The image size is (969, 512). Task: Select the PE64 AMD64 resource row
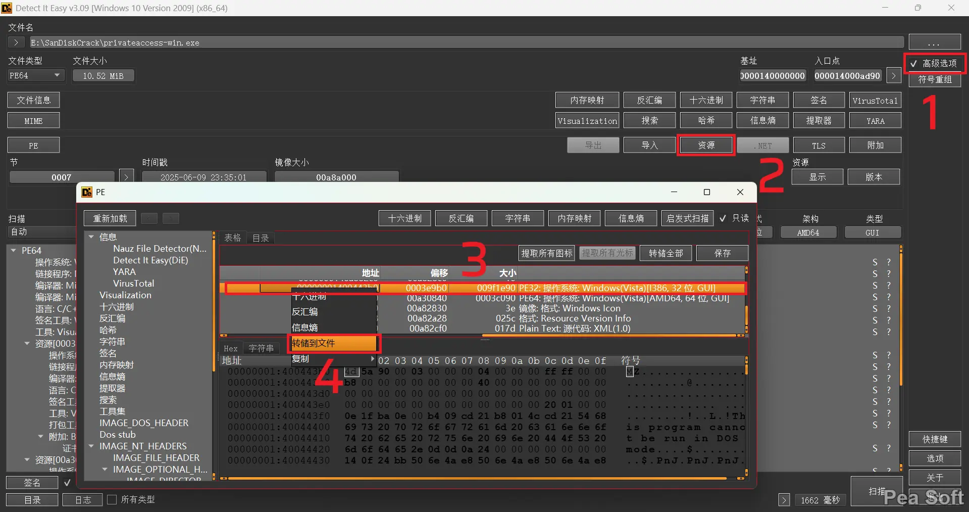coord(482,298)
